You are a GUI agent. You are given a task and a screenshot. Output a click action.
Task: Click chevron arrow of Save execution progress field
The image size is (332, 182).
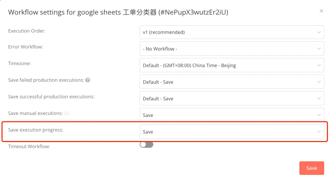tap(319, 132)
